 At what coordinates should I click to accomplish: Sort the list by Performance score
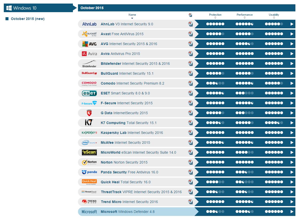(245, 16)
